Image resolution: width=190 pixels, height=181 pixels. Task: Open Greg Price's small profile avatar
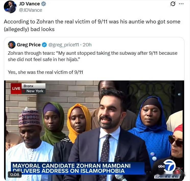(x=12, y=45)
